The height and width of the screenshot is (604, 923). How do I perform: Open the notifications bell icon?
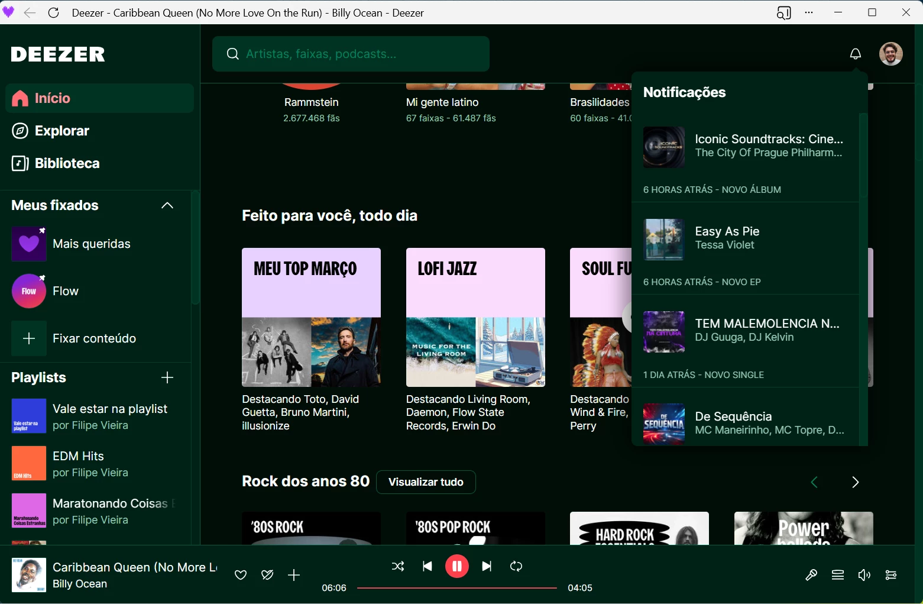[x=855, y=54]
